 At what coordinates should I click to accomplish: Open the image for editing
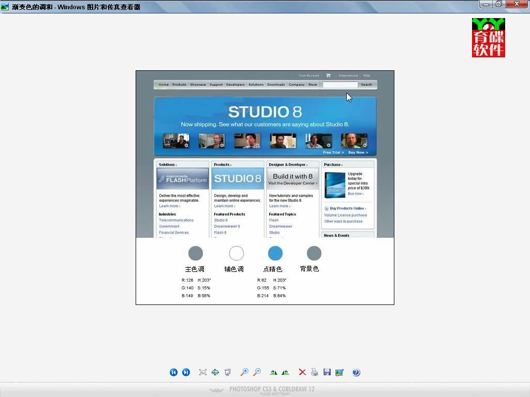pos(340,372)
